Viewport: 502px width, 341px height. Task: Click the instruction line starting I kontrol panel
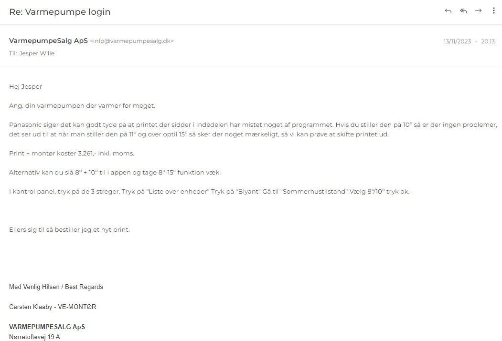coord(209,192)
